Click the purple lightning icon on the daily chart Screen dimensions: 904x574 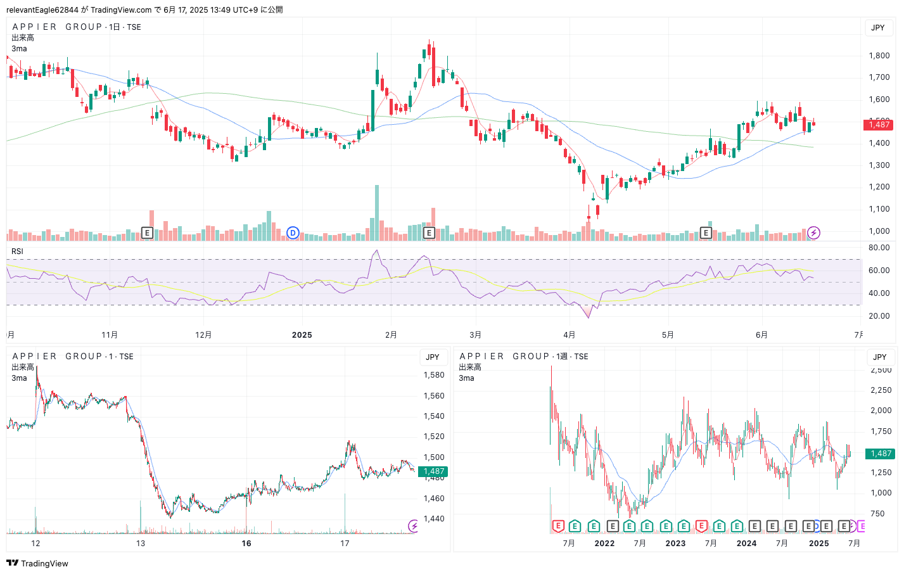pyautogui.click(x=813, y=233)
